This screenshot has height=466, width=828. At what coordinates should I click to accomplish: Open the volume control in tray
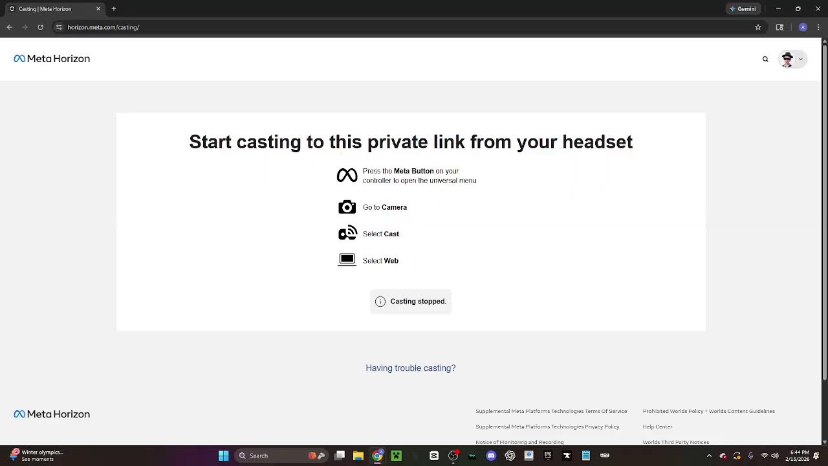coord(775,456)
